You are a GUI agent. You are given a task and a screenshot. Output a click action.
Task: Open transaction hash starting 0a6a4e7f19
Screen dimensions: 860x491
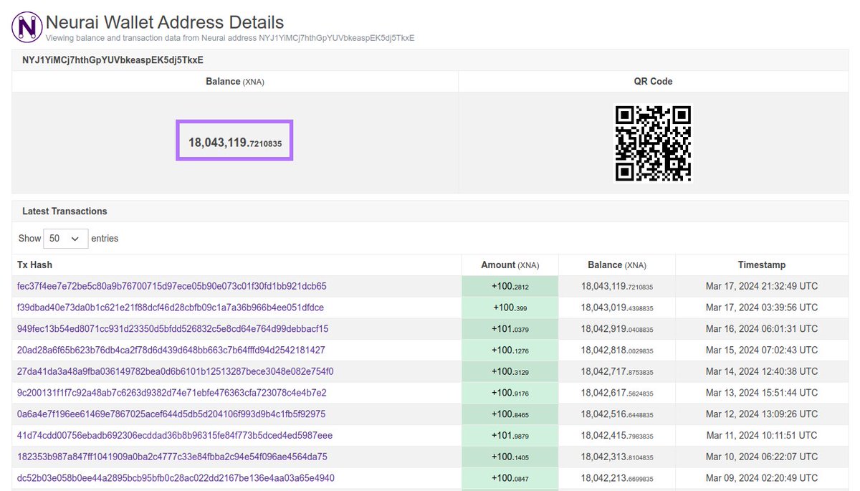171,414
